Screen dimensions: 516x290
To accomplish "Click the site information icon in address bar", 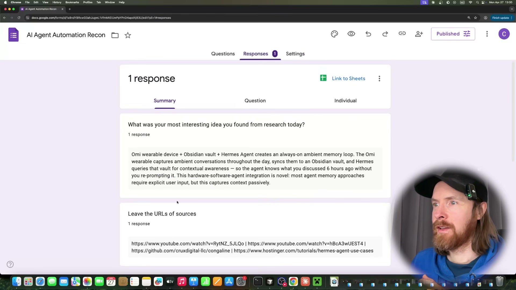I will [x=27, y=18].
